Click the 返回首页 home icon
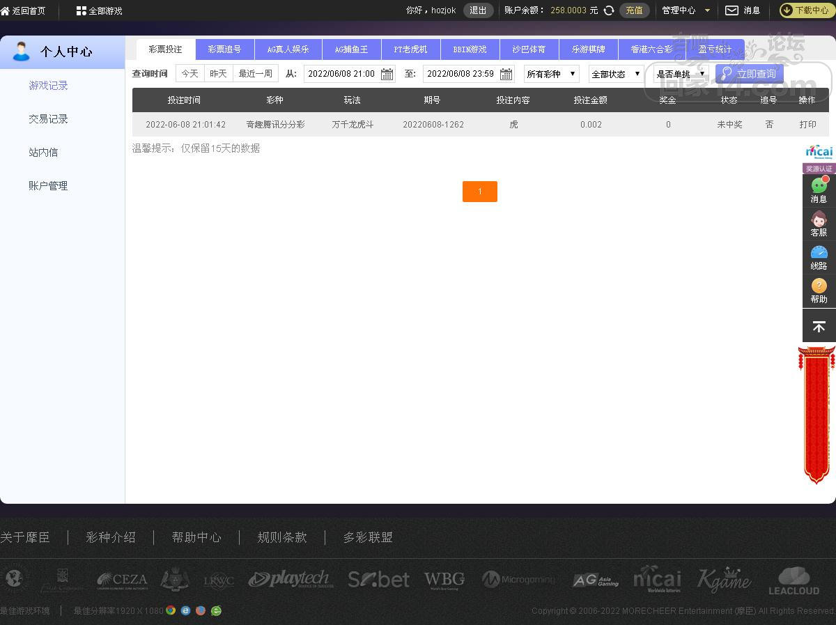Image resolution: width=836 pixels, height=625 pixels. tap(6, 11)
